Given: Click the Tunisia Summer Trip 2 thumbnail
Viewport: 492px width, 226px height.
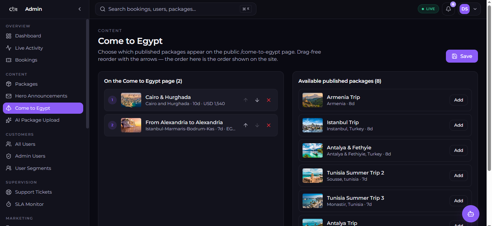Looking at the screenshot, I should coord(313,176).
